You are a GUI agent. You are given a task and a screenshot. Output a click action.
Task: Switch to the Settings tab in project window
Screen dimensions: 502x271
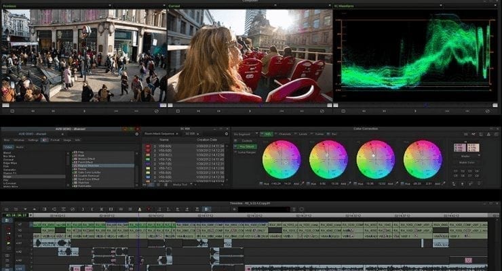click(x=33, y=140)
